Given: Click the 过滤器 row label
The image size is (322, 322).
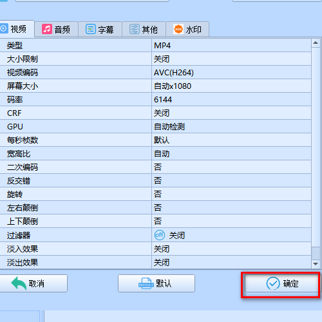Looking at the screenshot, I should click(18, 236).
